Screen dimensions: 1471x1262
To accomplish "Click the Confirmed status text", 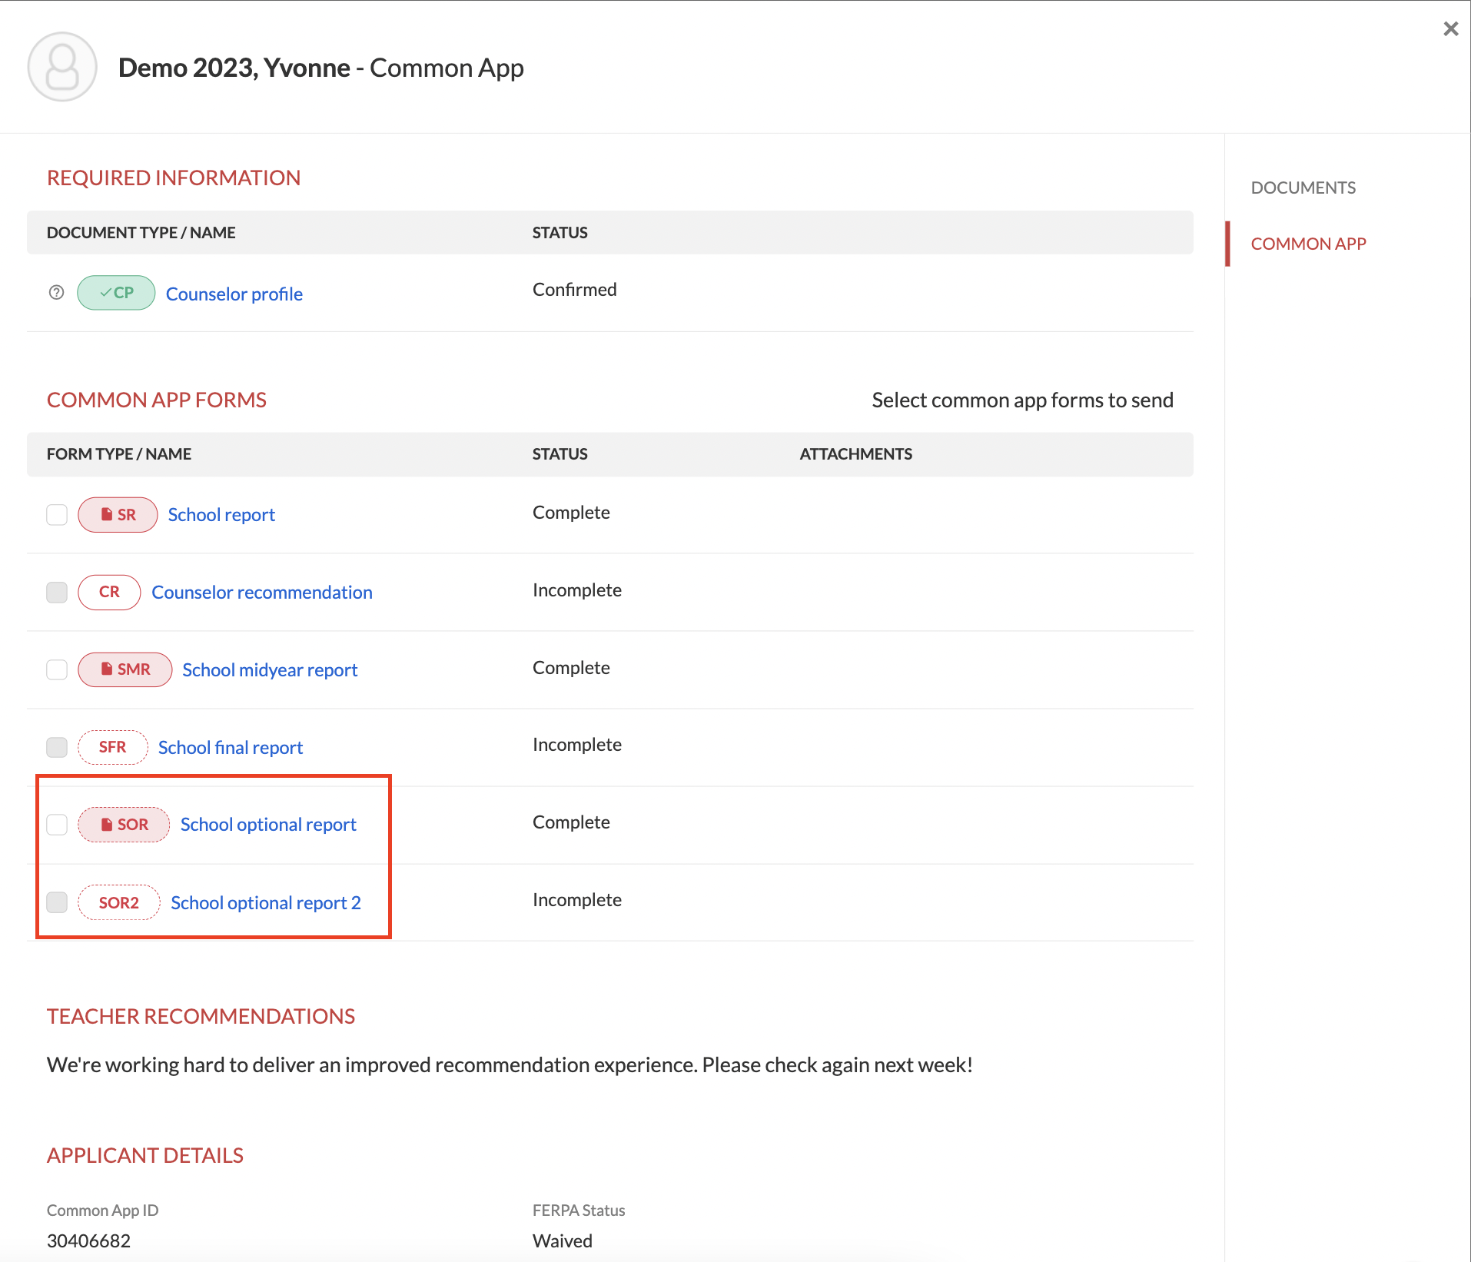I will 575,290.
